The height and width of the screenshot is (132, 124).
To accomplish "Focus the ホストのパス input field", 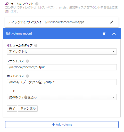I will tap(62, 82).
